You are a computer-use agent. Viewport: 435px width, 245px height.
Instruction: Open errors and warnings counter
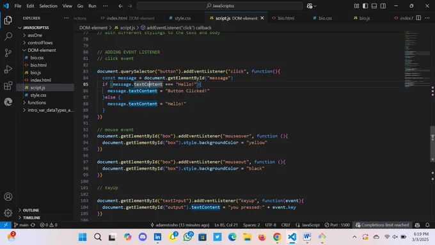pyautogui.click(x=49, y=225)
